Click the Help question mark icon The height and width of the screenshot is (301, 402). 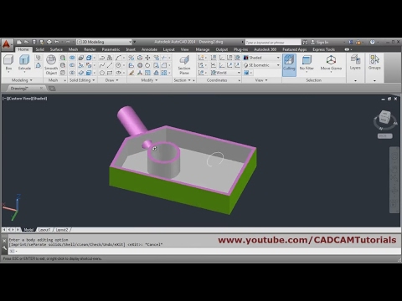tap(372, 42)
